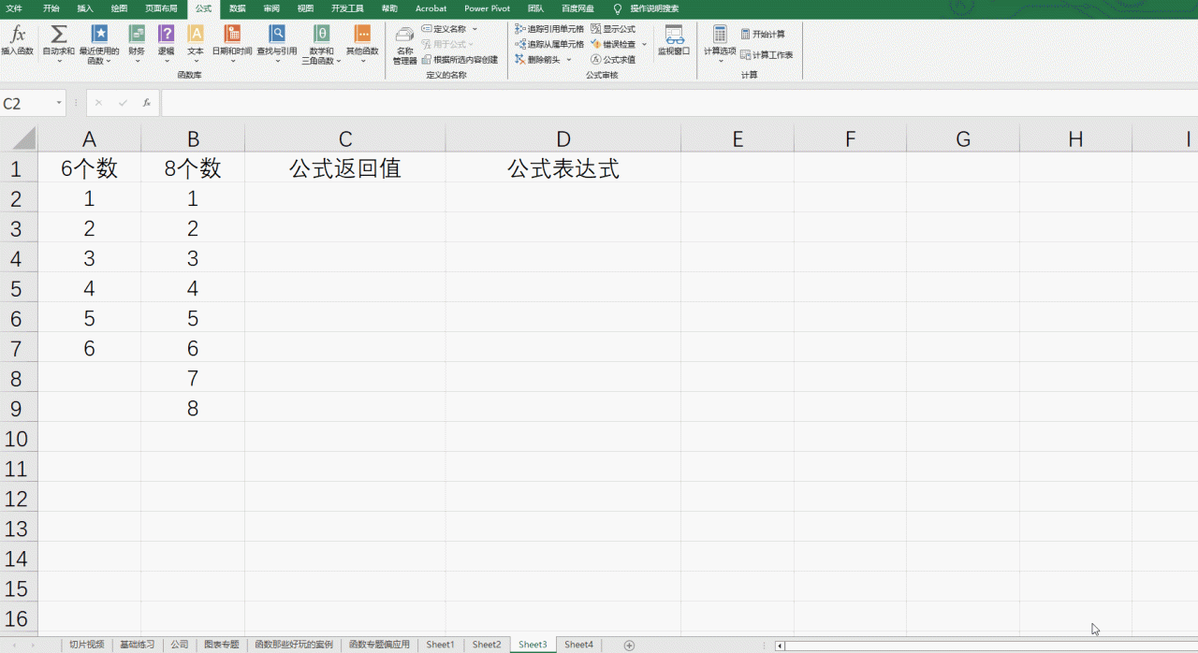Open 数学和三角函数 math functions list
This screenshot has height=653, width=1198.
(321, 44)
